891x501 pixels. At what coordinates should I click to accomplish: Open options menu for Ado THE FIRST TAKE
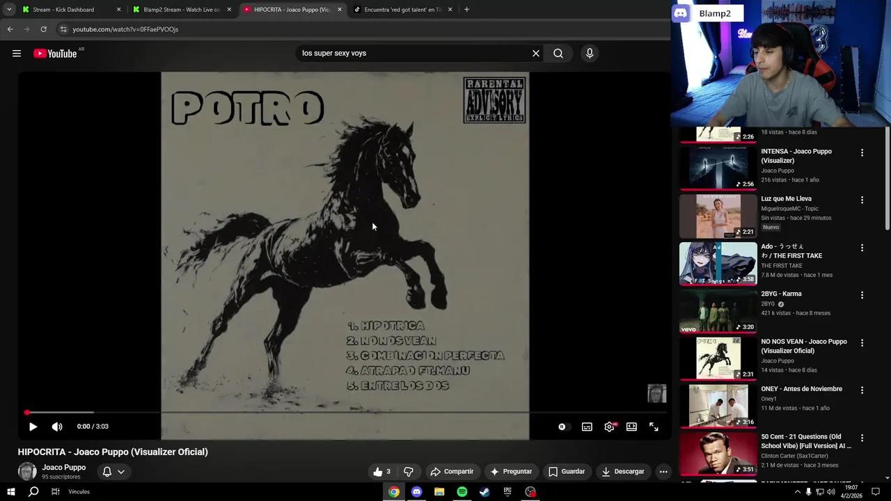click(x=862, y=248)
